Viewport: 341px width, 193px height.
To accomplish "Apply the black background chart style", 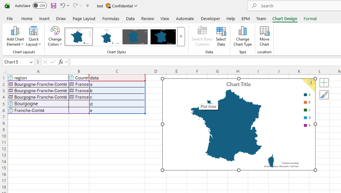I will [163, 37].
